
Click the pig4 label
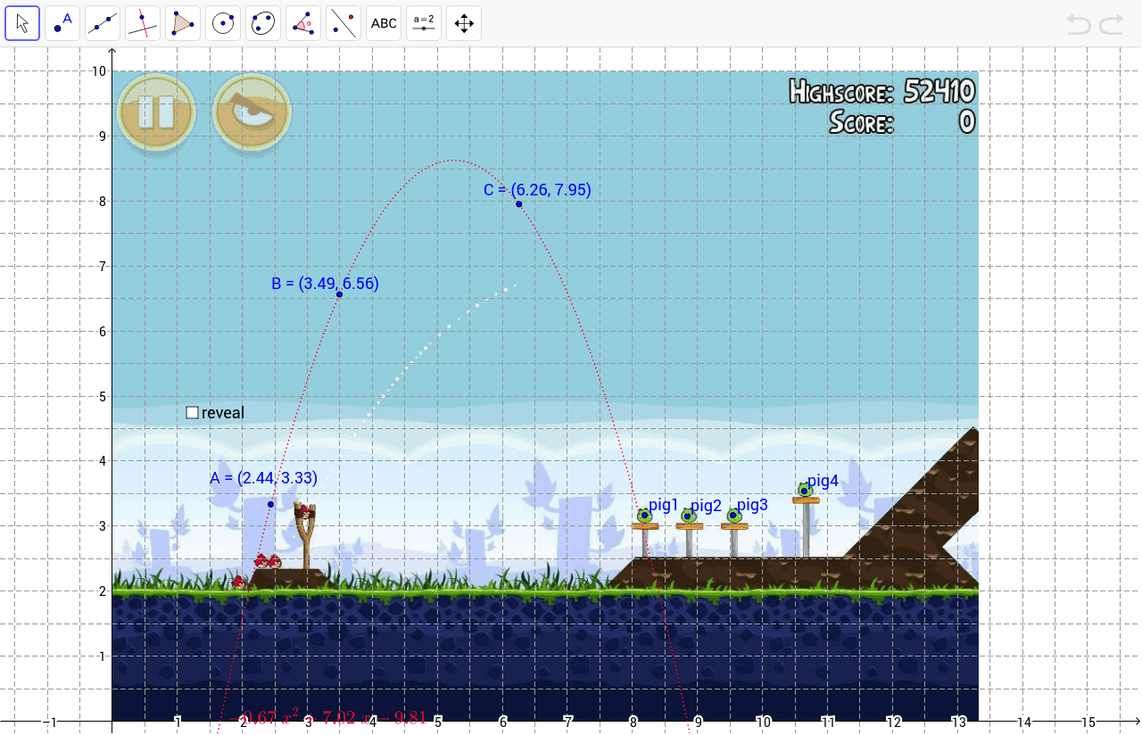pyautogui.click(x=823, y=481)
